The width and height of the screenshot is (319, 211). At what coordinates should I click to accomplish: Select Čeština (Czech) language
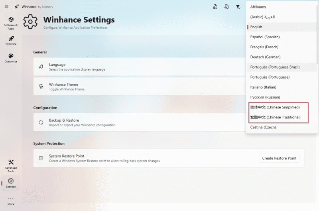tap(282, 127)
